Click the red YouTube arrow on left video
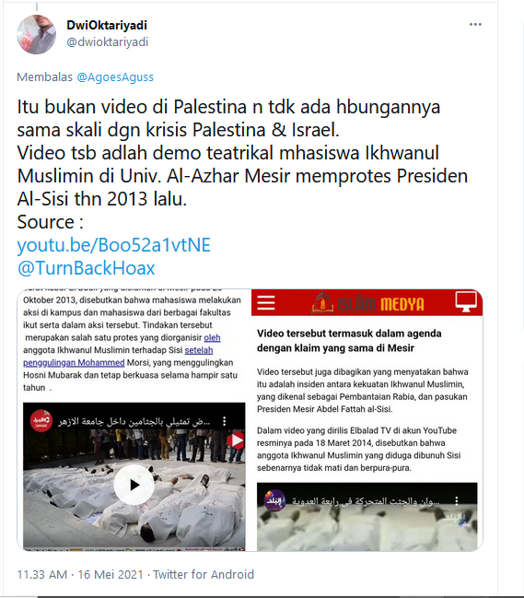The width and height of the screenshot is (524, 598). pyautogui.click(x=236, y=440)
